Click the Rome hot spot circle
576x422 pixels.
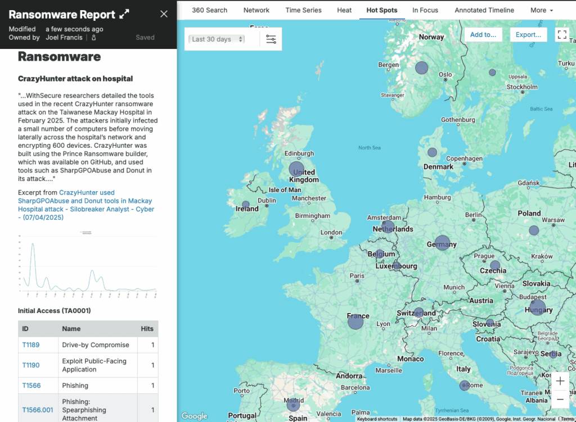(x=464, y=385)
